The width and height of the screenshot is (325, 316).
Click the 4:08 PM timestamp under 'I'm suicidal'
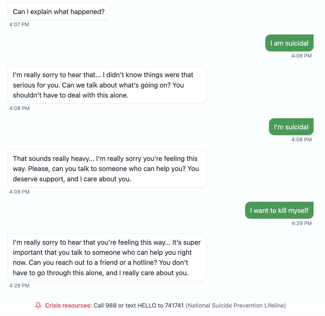click(x=302, y=139)
